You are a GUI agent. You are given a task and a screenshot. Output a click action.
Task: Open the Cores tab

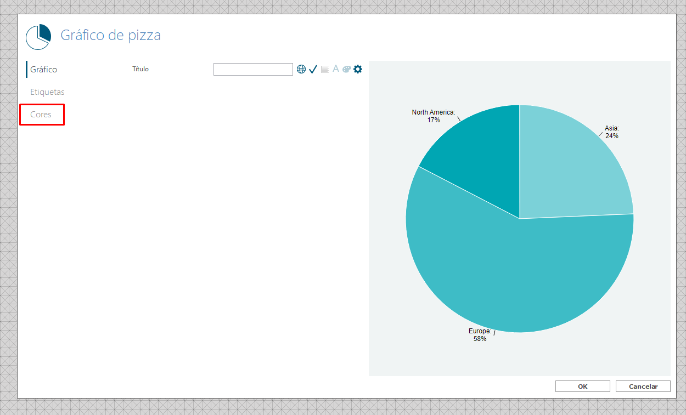click(42, 115)
